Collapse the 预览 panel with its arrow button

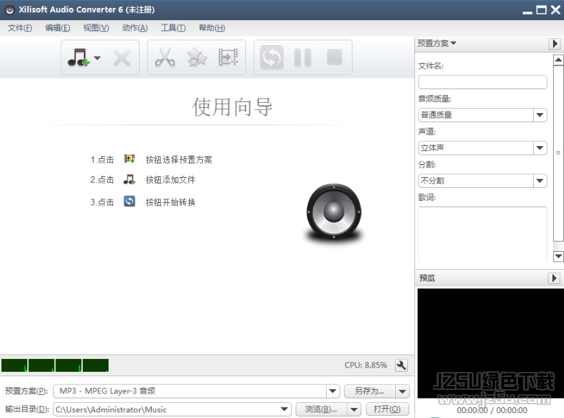pyautogui.click(x=554, y=278)
